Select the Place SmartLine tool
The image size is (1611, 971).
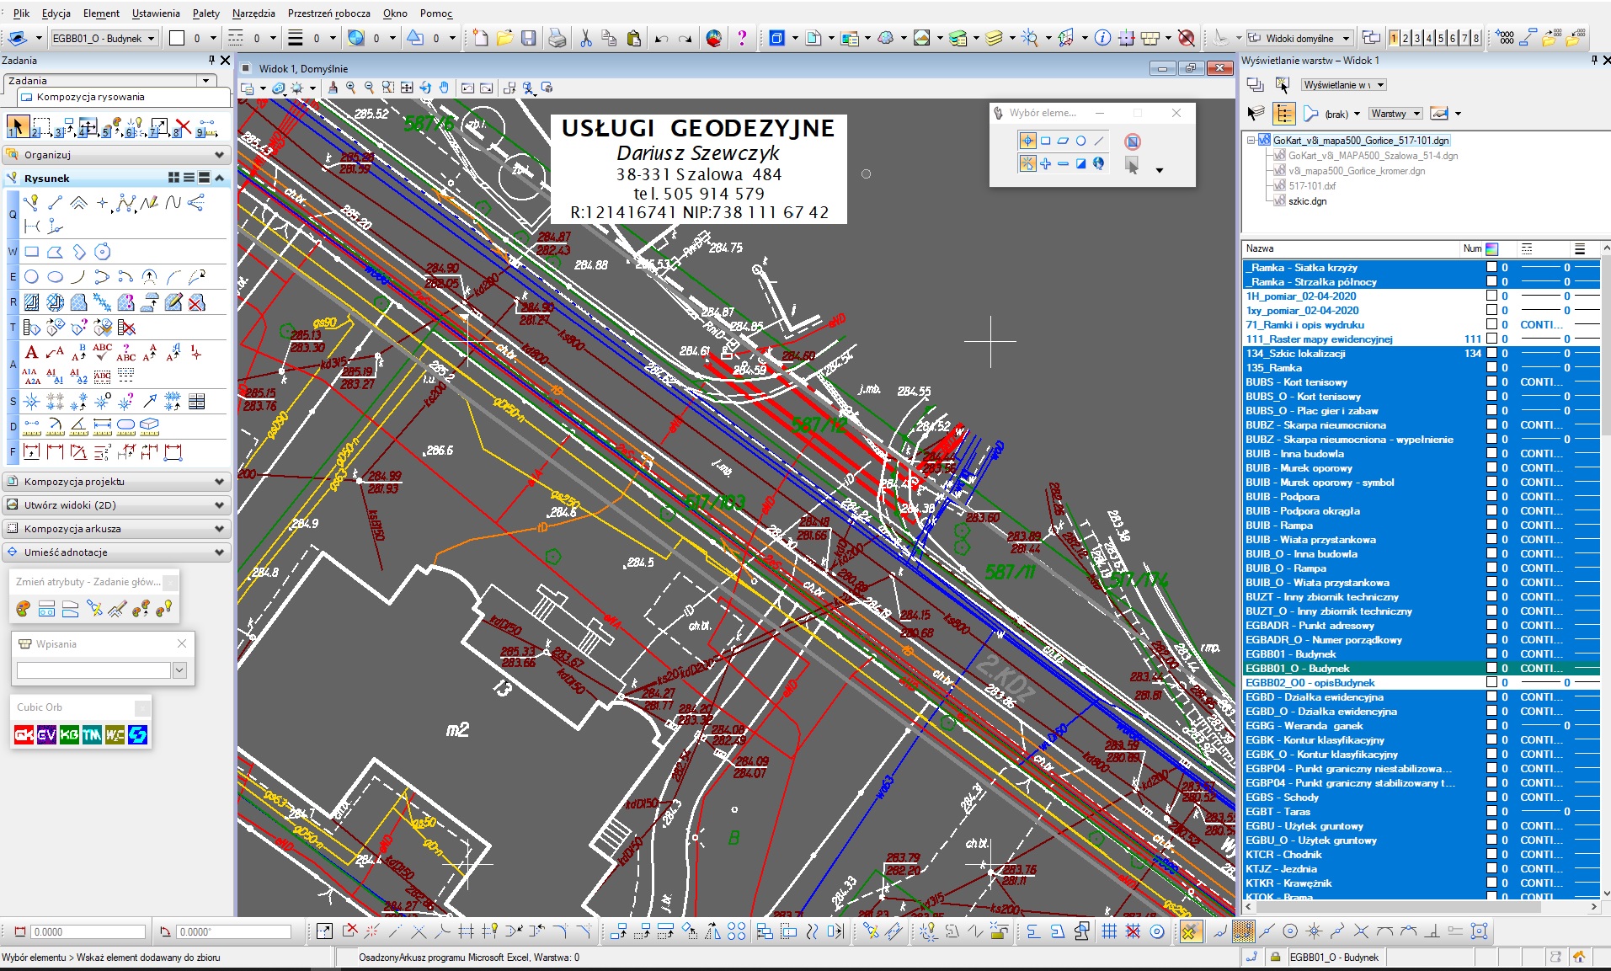31,202
